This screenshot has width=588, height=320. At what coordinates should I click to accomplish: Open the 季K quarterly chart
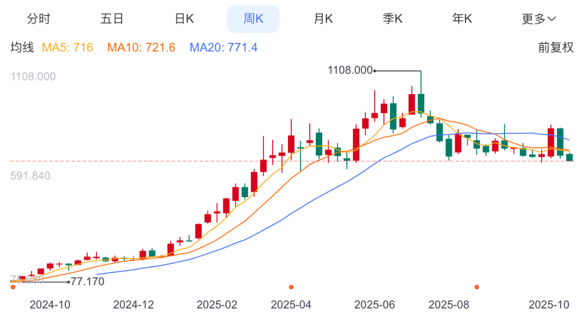(x=393, y=18)
